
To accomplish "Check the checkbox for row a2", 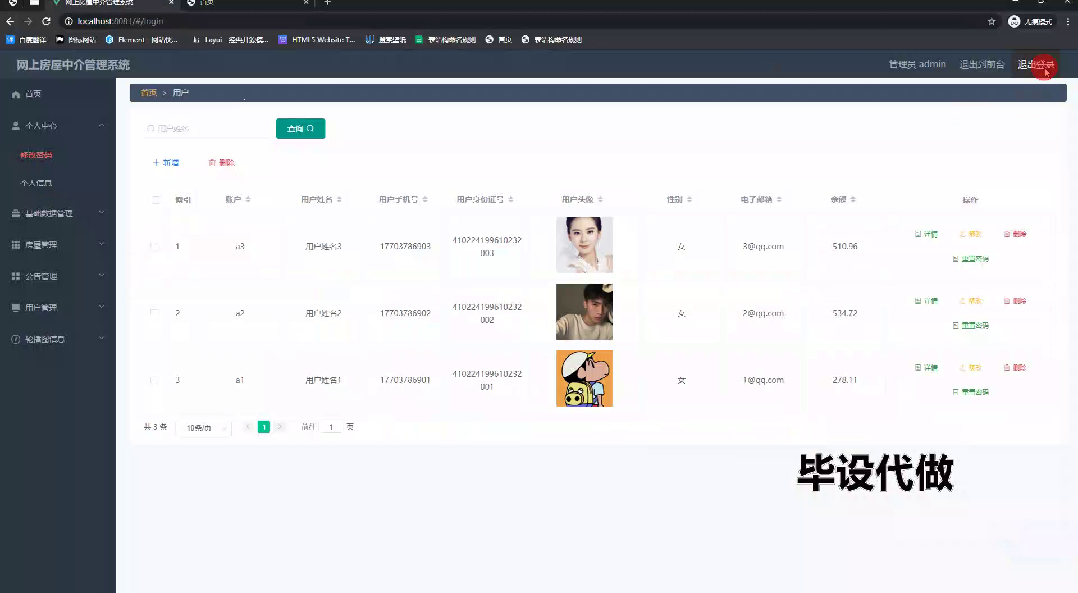I will tap(154, 313).
